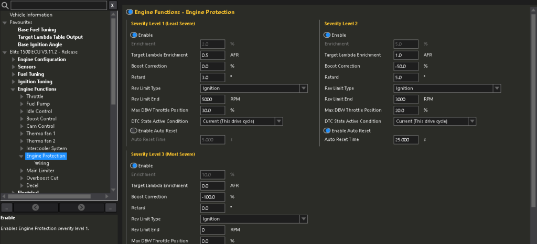Viewport: 537px width, 244px height.
Task: Click the left ellipsis button below tree
Action: [6, 207]
